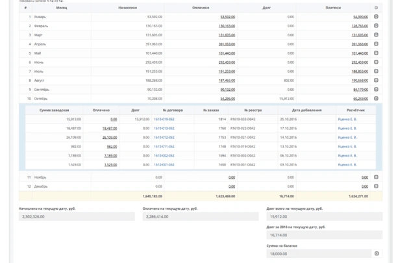
Task: Open contract link 1613-019-062
Action: coord(164,119)
